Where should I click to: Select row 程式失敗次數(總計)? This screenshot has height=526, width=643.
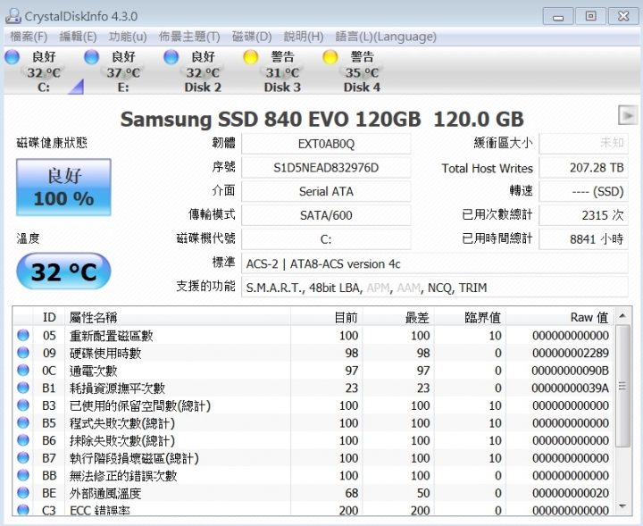click(313, 422)
